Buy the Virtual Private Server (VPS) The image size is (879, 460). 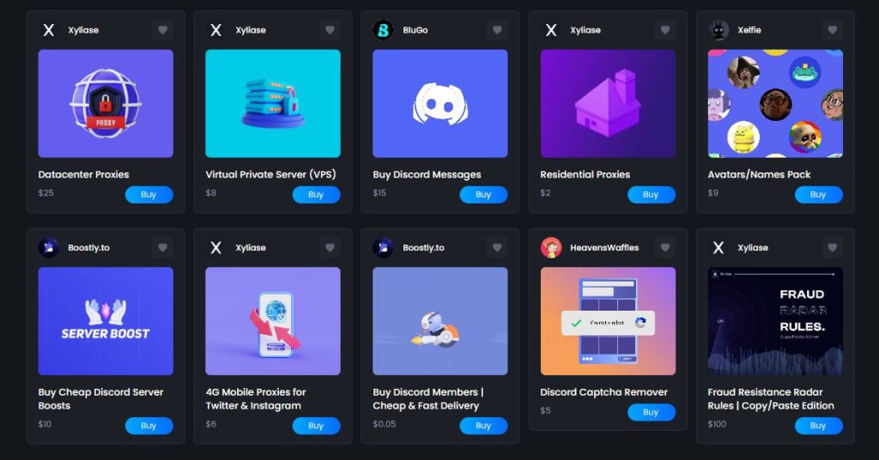coord(316,195)
